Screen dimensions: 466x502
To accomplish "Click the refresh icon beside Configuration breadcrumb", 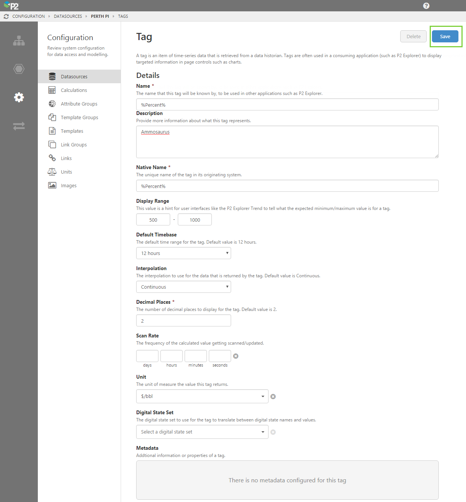I will pos(6,16).
